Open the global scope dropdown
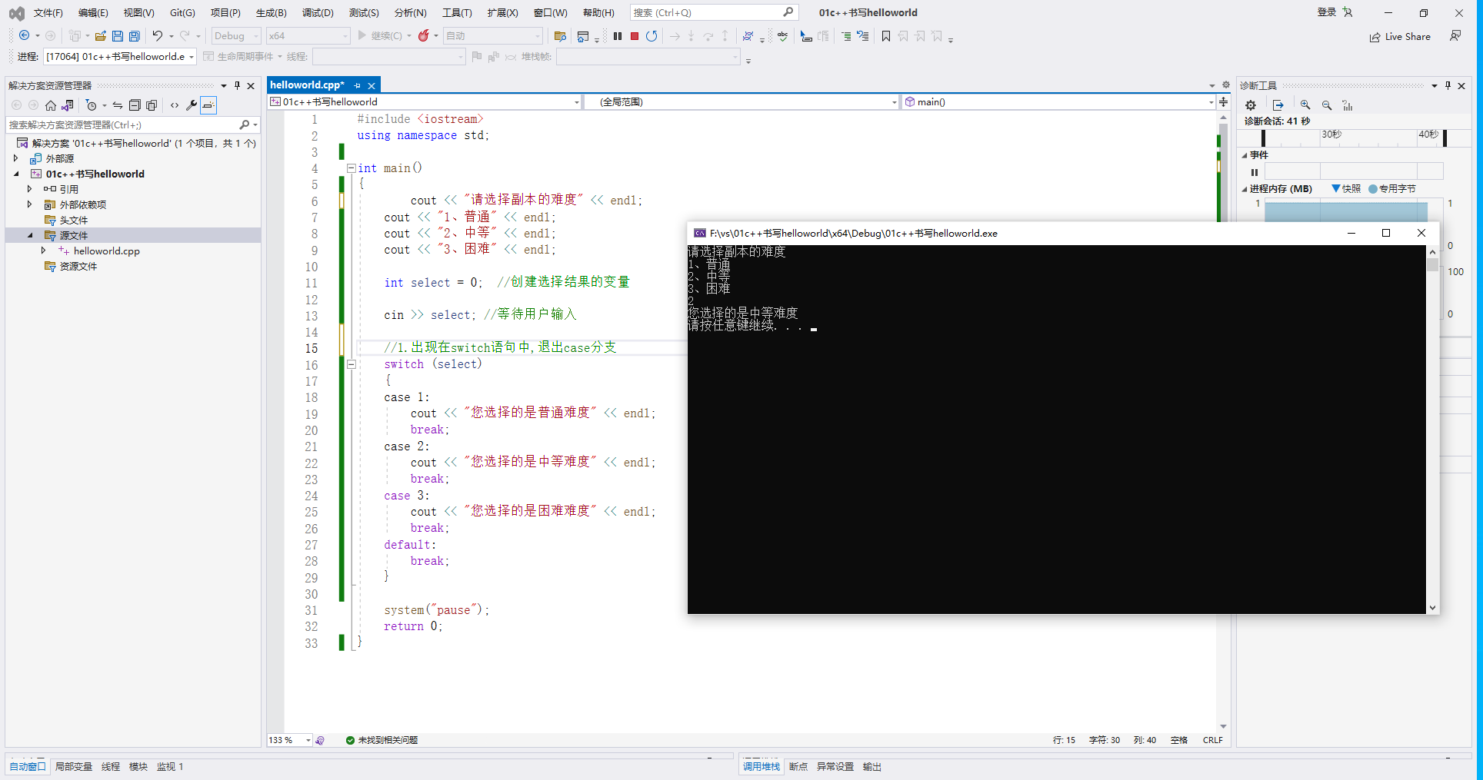This screenshot has height=780, width=1483. (741, 101)
